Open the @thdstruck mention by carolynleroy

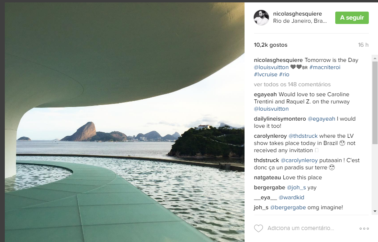pyautogui.click(x=303, y=136)
